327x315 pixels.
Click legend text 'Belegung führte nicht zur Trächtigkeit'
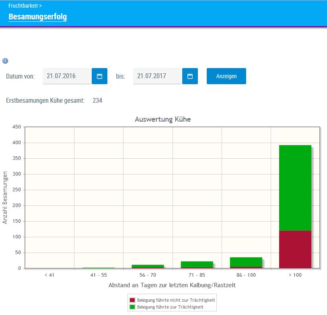[176, 300]
